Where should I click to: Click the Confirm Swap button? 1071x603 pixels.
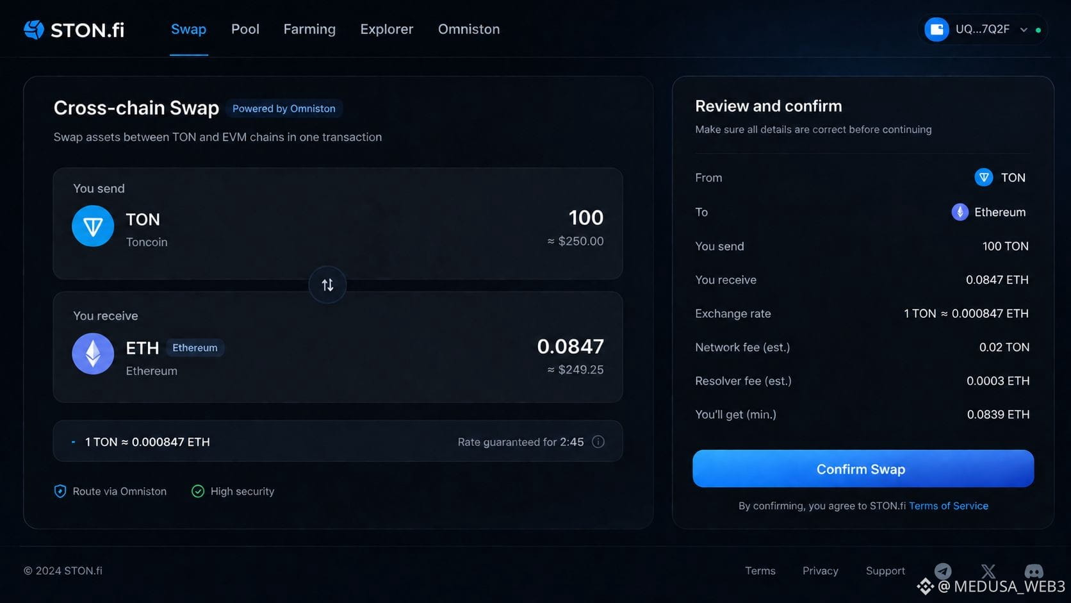click(x=863, y=468)
